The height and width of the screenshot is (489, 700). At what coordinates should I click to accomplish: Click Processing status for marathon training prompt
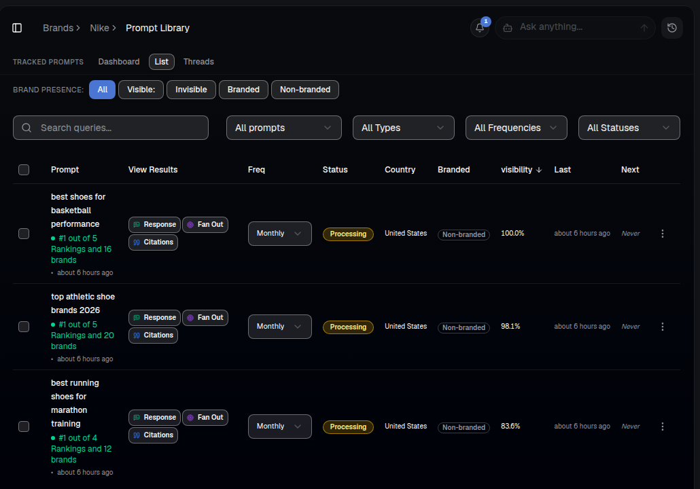pos(348,427)
